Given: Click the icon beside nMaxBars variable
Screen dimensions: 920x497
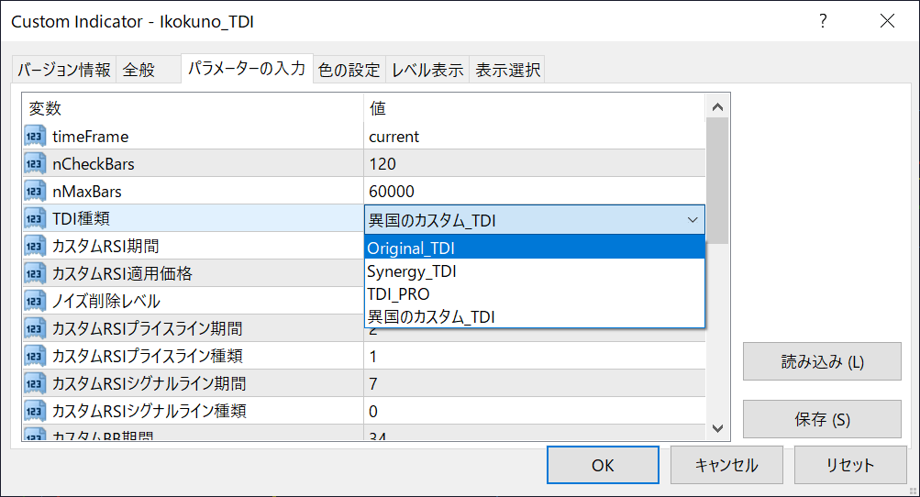Looking at the screenshot, I should pyautogui.click(x=35, y=192).
